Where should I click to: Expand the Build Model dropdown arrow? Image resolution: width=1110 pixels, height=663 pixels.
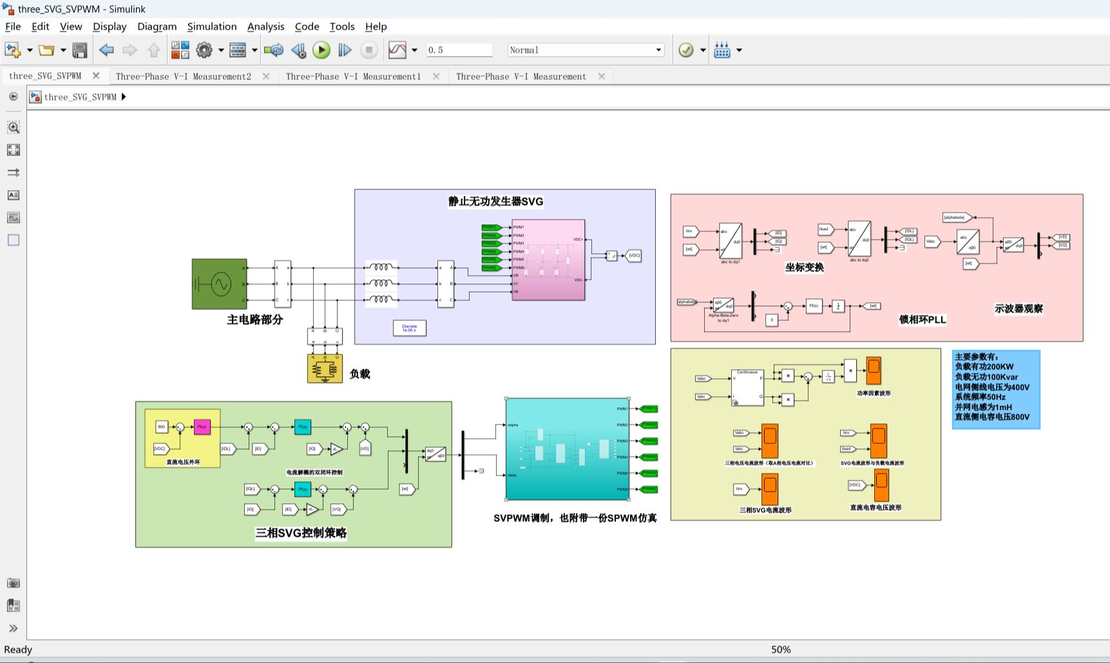[739, 50]
